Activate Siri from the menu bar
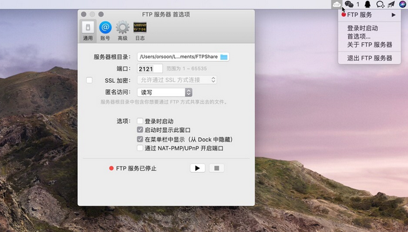Screen dimensions: 408x232 (x=403, y=4)
